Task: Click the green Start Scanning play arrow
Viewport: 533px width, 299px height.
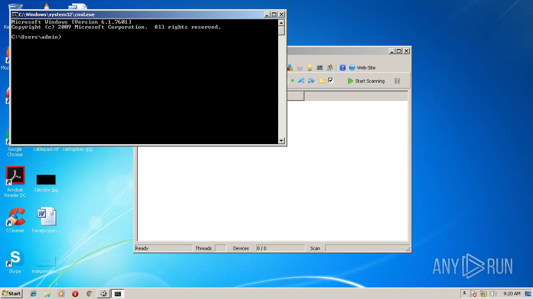Action: tap(350, 81)
